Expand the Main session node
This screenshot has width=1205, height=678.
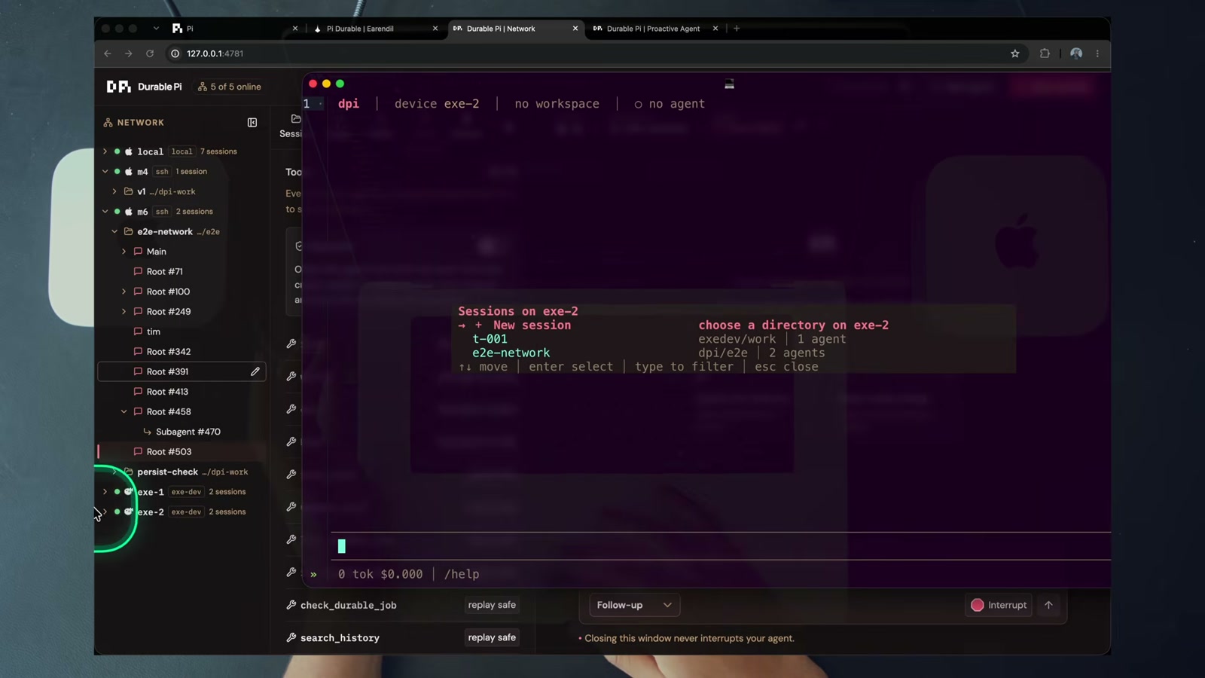tap(124, 252)
